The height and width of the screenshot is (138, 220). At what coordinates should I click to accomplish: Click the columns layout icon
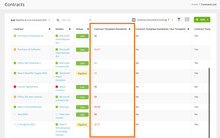[x=134, y=20]
